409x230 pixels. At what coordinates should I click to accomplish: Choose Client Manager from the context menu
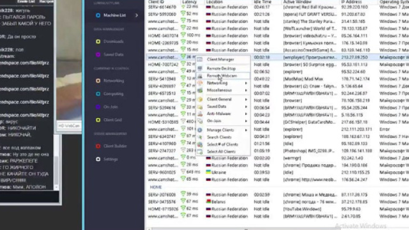point(223,59)
